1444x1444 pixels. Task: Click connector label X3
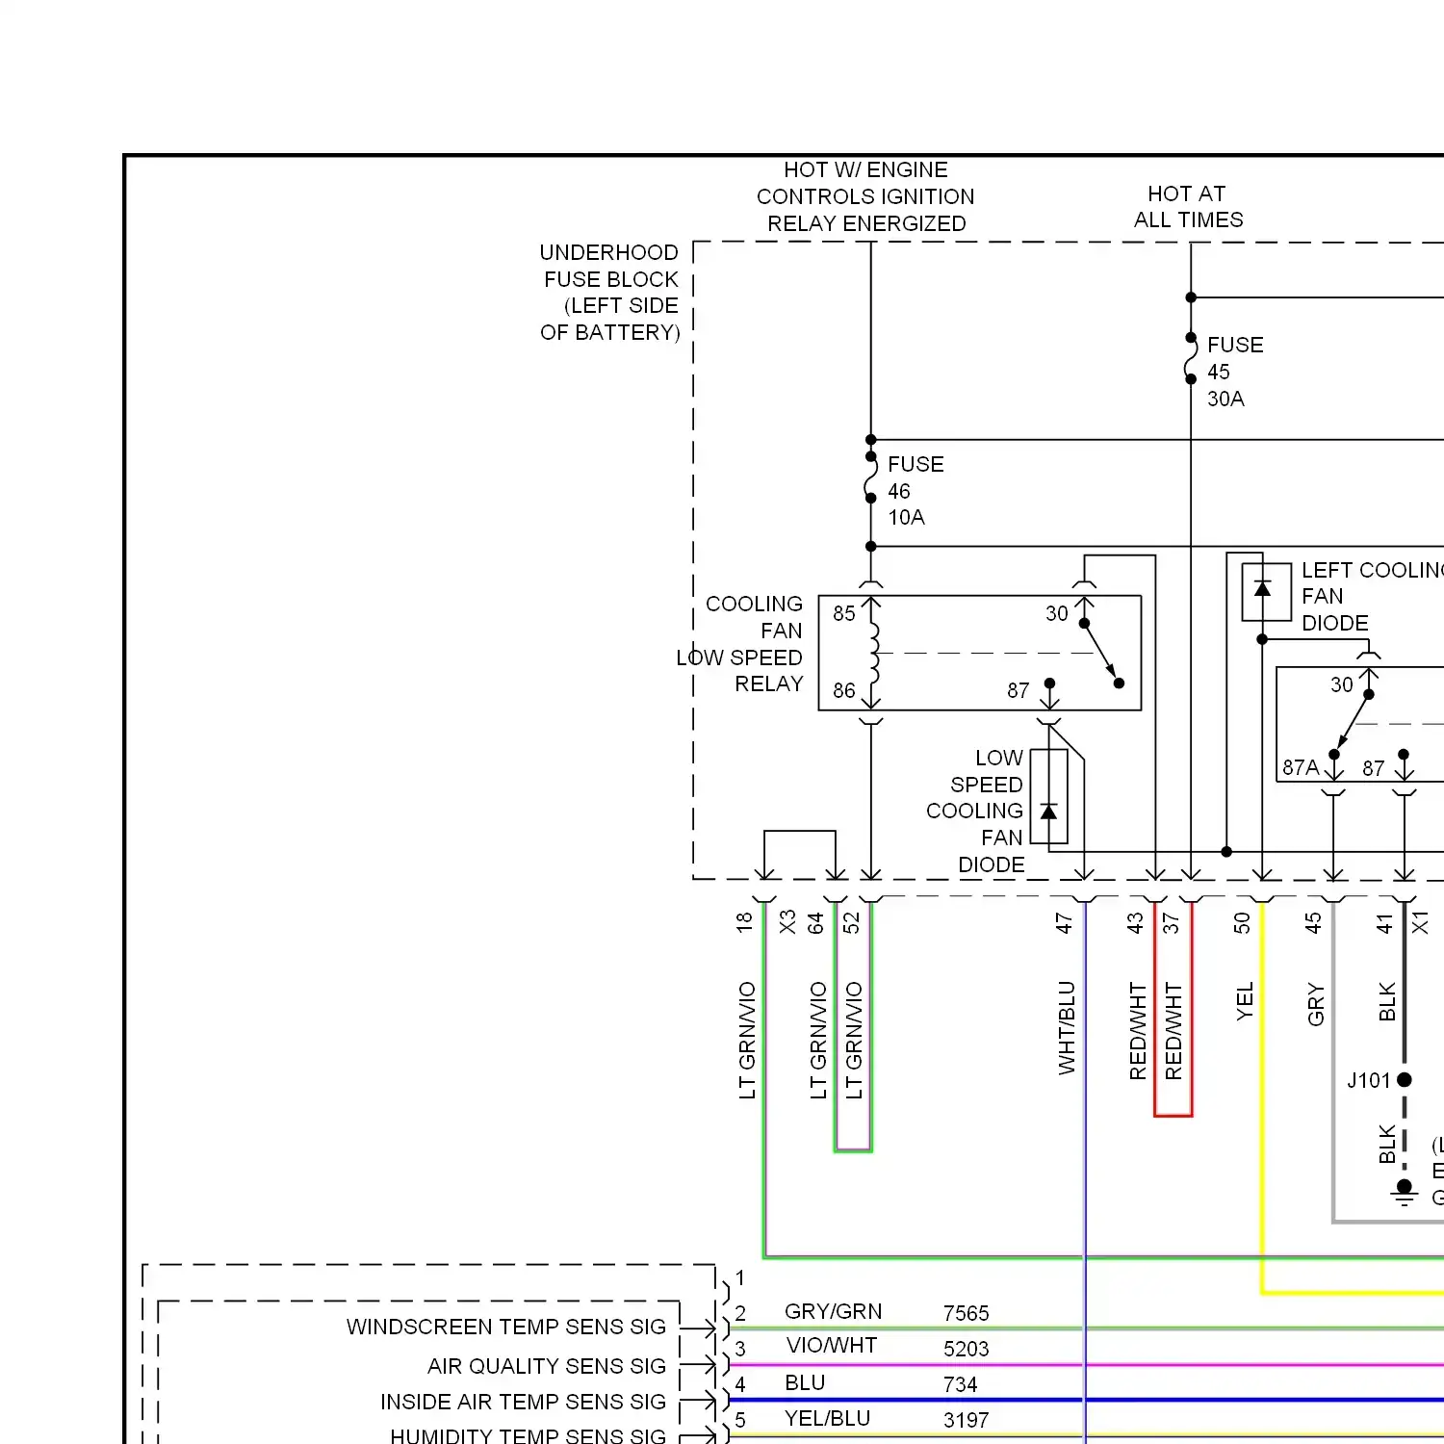pos(787,922)
